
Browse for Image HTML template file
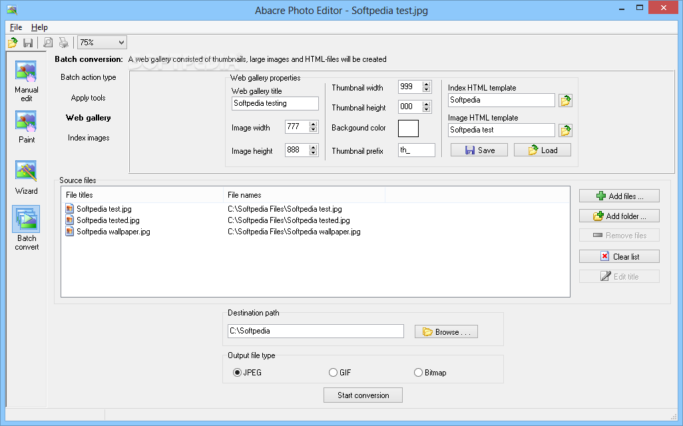coord(565,130)
